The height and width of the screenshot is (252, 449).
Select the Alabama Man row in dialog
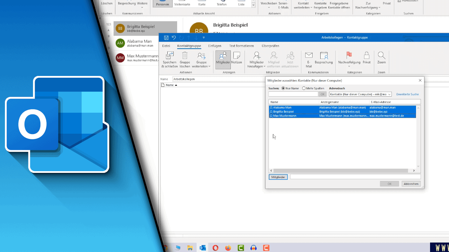tap(342, 107)
